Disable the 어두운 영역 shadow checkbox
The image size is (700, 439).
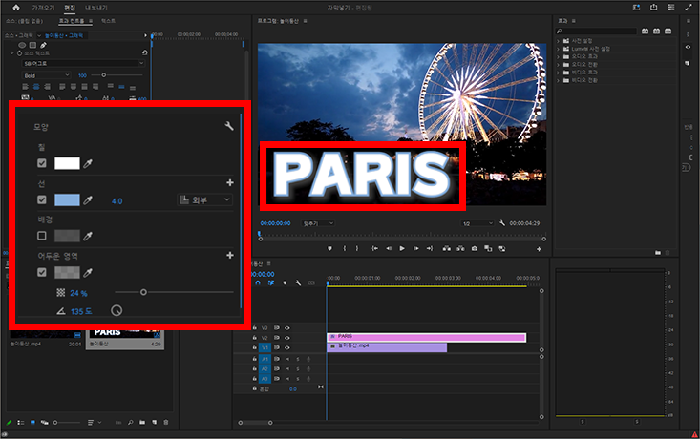tap(41, 273)
